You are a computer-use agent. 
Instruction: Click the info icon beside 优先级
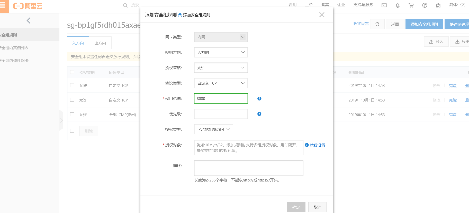coord(259,114)
